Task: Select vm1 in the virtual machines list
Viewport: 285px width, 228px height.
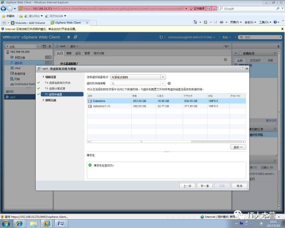Action: (x=20, y=97)
